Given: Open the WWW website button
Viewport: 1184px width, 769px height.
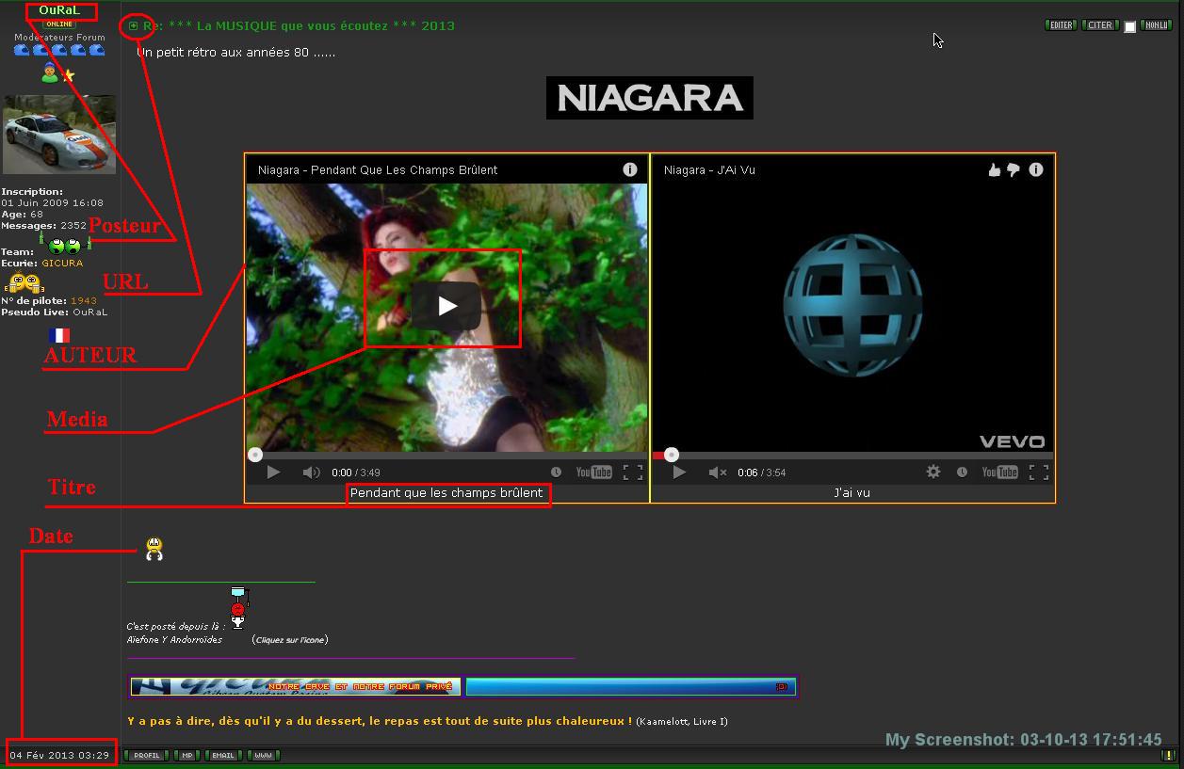Looking at the screenshot, I should coord(264,755).
